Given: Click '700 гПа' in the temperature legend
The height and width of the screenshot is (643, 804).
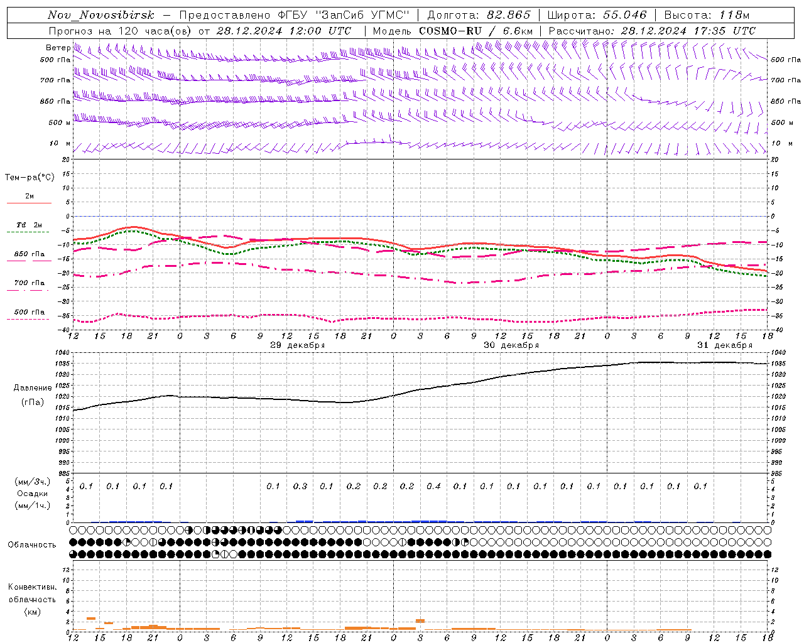Looking at the screenshot, I should (30, 283).
